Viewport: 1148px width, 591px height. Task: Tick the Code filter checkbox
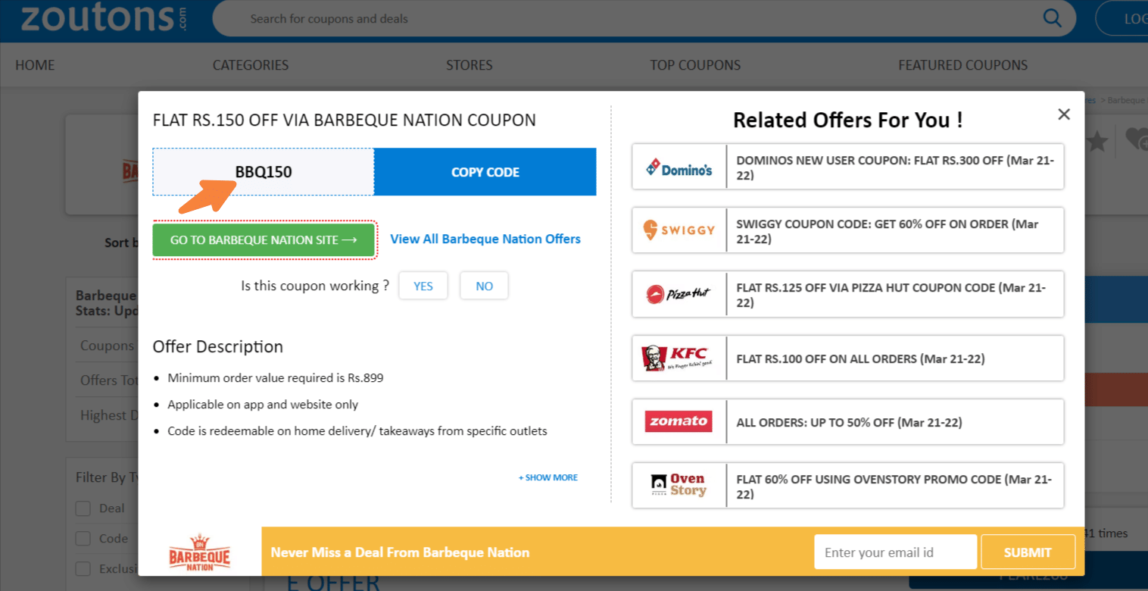click(x=83, y=539)
